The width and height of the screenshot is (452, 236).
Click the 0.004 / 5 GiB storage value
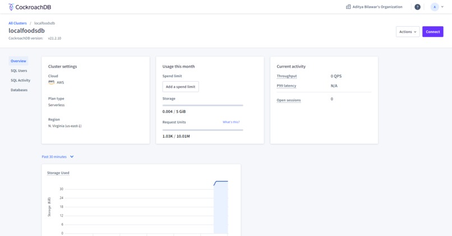(174, 111)
